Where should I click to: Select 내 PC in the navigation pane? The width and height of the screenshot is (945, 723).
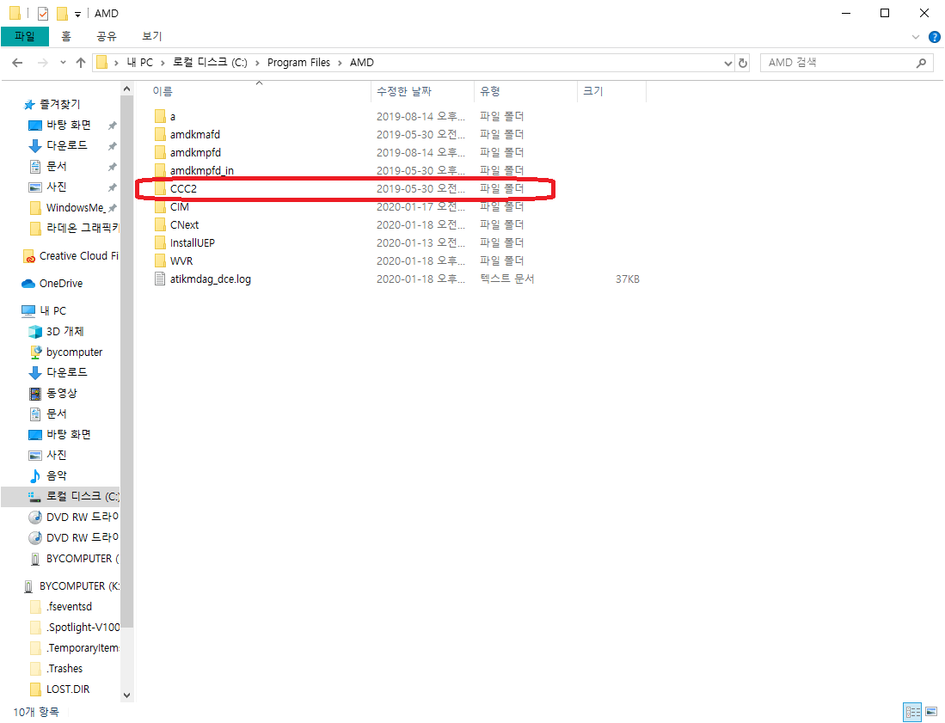52,311
